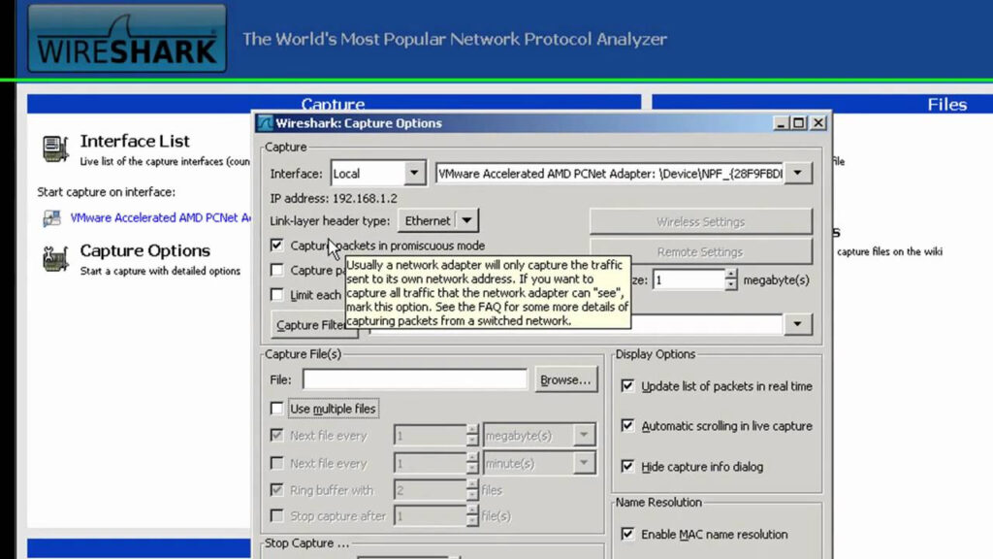Click the buffer size megabyte(s) field

click(689, 280)
